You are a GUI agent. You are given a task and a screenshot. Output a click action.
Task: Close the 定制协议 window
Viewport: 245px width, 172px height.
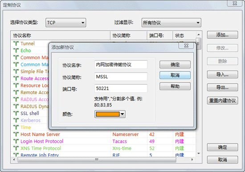pyautogui.click(x=235, y=3)
